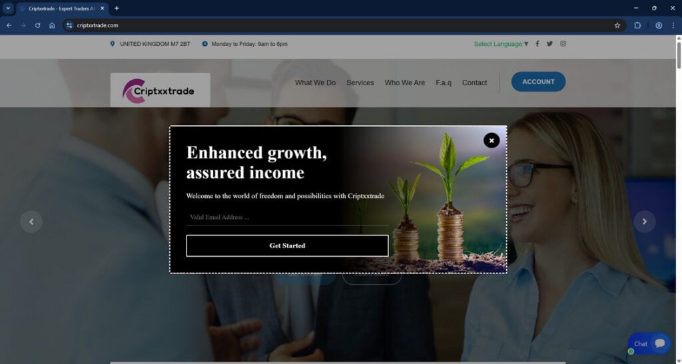Click the Get Started button
This screenshot has height=364, width=682.
coord(288,246)
